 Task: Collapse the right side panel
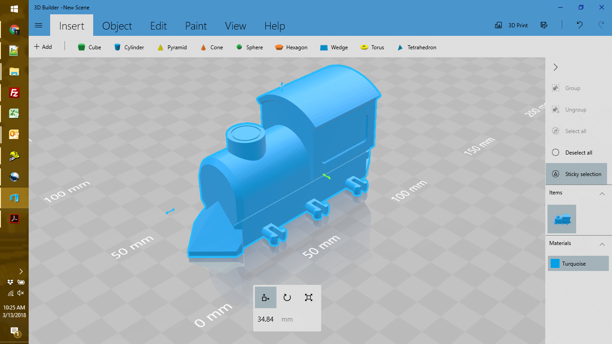(556, 67)
